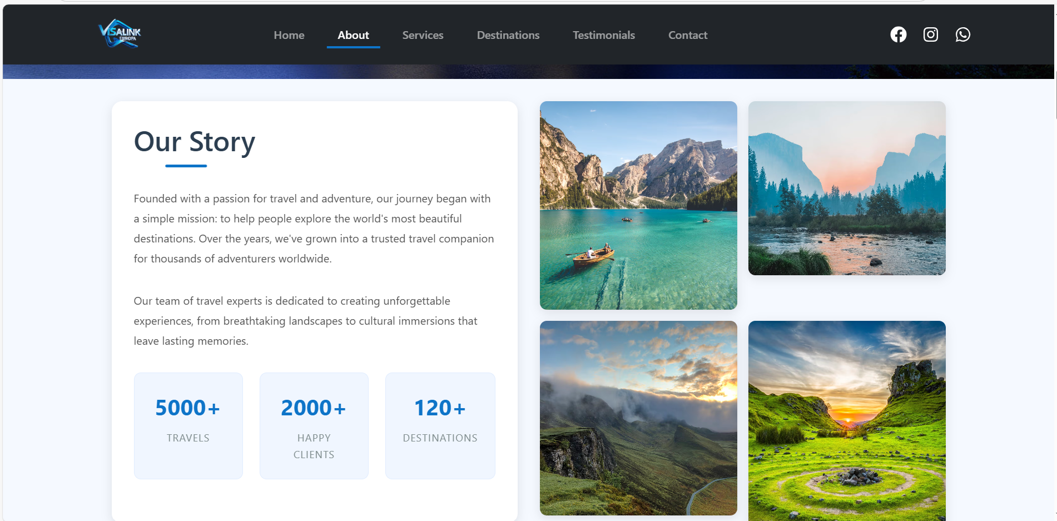Click the Visalink Europa logo

pos(120,34)
